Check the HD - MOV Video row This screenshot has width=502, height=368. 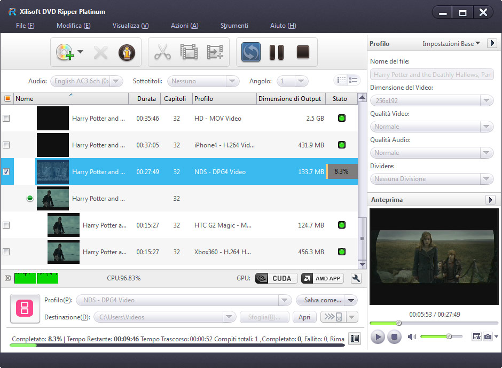(x=6, y=119)
